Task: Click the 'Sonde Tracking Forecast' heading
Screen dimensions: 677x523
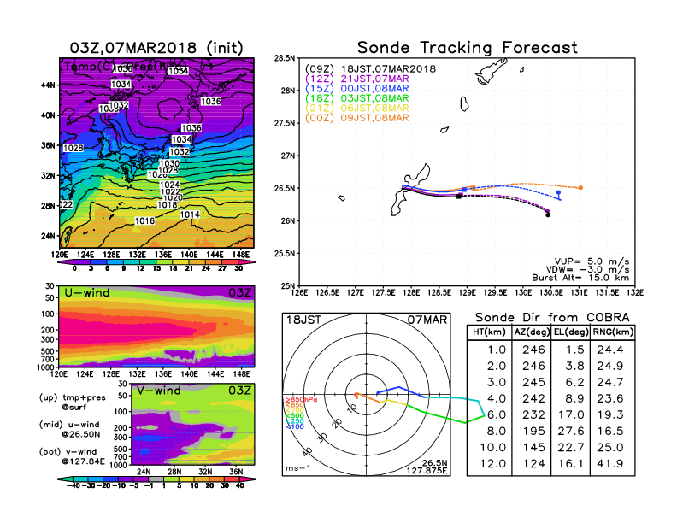Action: click(468, 48)
